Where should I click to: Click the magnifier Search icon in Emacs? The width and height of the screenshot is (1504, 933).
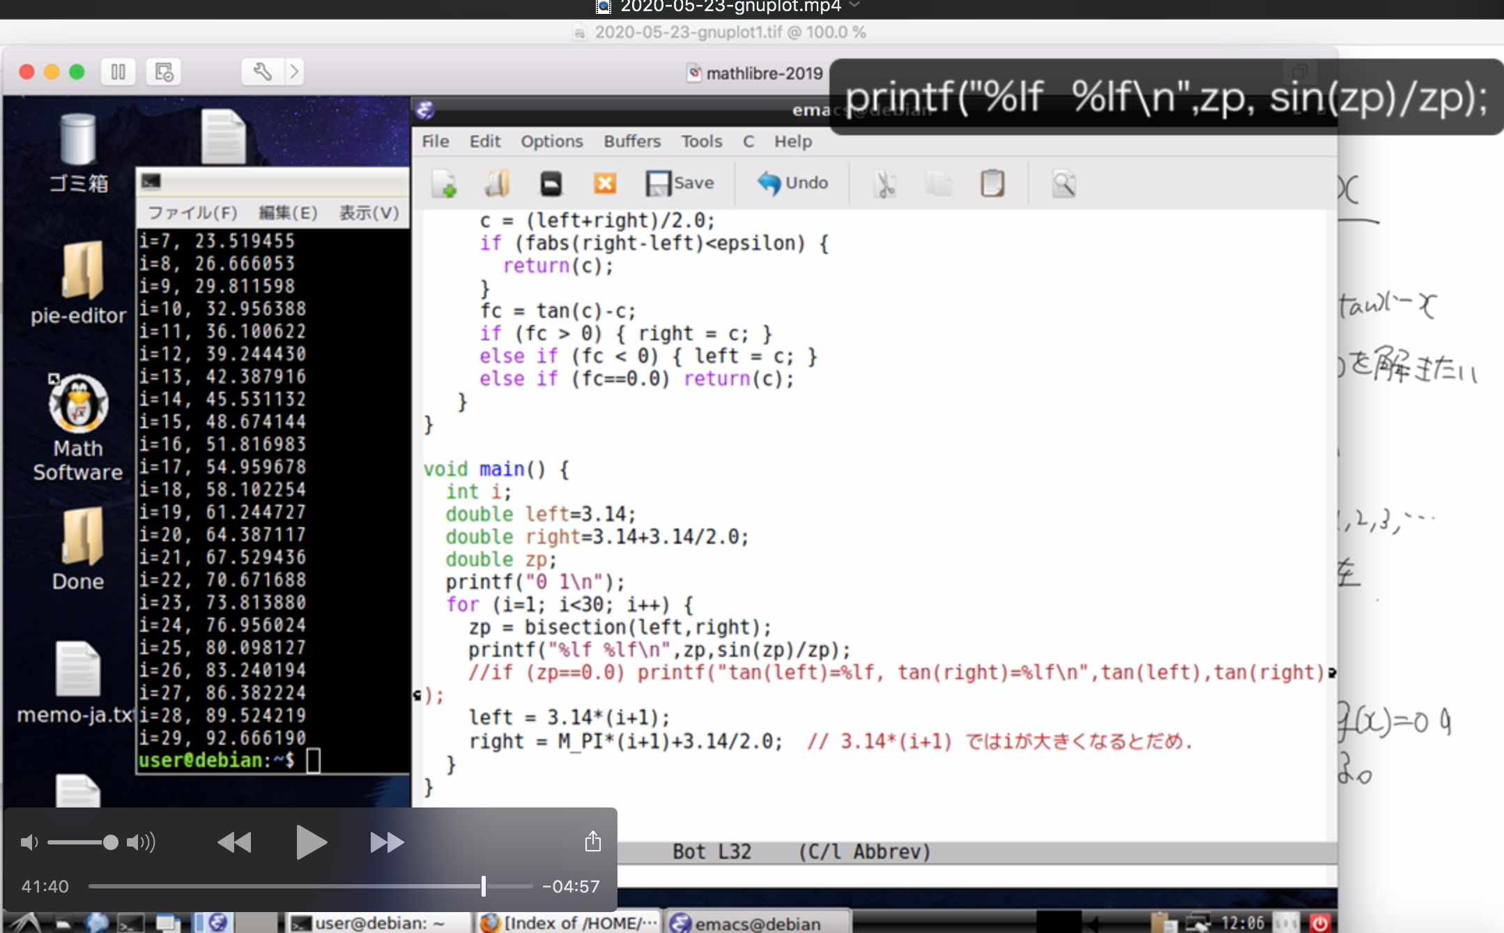point(1064,184)
